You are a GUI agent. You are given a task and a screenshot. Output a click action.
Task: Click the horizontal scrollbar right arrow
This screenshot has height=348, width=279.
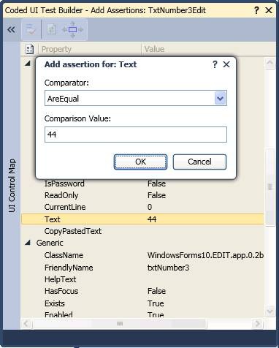pos(257,324)
